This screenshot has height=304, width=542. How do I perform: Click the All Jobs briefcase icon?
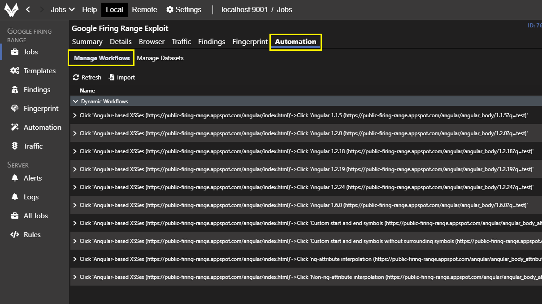(15, 216)
